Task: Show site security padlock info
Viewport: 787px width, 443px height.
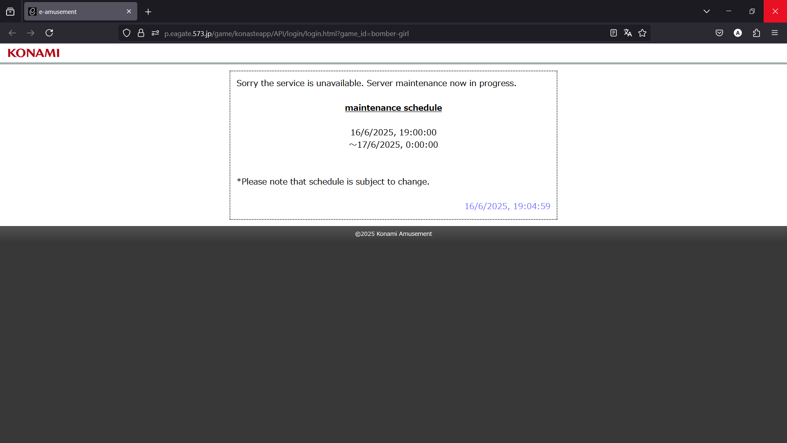Action: pos(141,33)
